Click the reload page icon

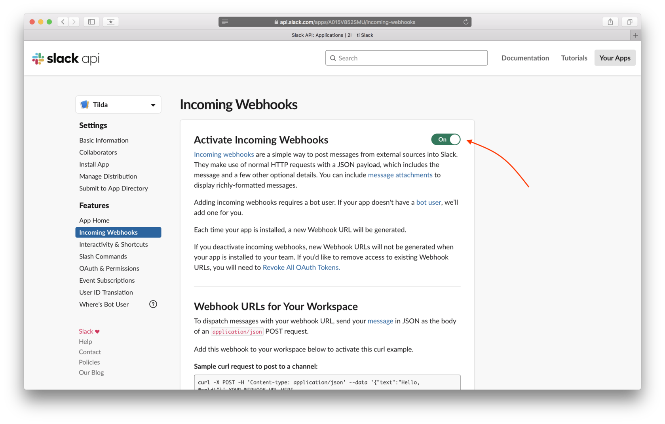(x=466, y=22)
